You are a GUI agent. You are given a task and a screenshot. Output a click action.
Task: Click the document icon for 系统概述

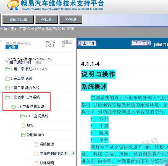click(x=36, y=144)
